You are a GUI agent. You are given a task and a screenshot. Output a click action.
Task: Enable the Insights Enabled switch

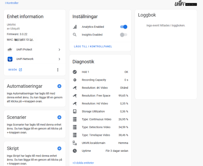123,35
